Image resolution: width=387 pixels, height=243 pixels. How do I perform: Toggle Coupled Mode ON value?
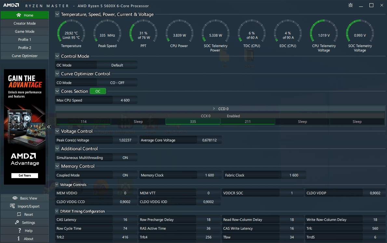125,175
